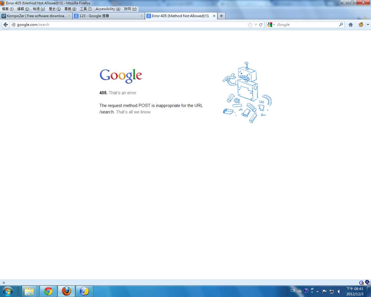Open the 編輯 (E) Edit menu

point(23,9)
